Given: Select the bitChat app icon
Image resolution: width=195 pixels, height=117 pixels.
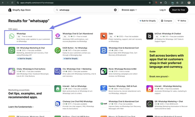Looking at the screenshot, I should click(x=150, y=36).
